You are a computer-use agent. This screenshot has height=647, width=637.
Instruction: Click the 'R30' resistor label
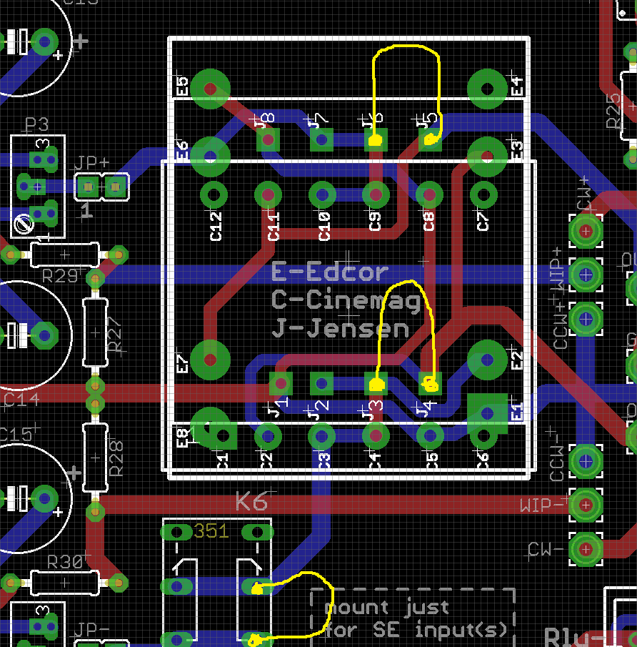65,562
